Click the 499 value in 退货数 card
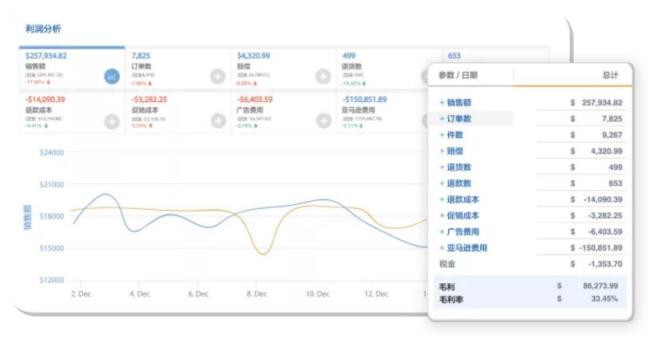 (x=349, y=56)
